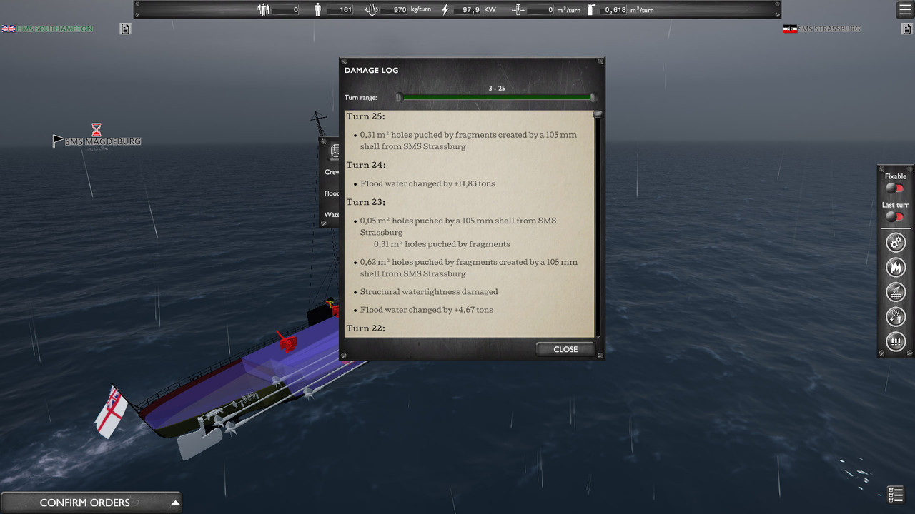This screenshot has height=514, width=915.
Task: Click the red gun turret on ship
Action: point(287,342)
